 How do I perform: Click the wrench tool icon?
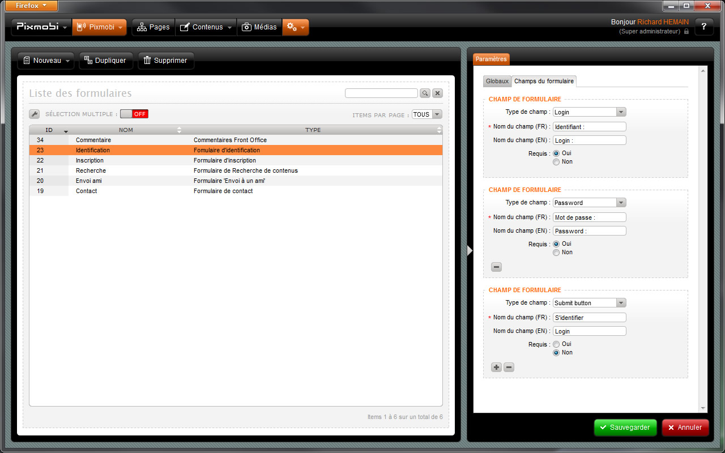35,114
